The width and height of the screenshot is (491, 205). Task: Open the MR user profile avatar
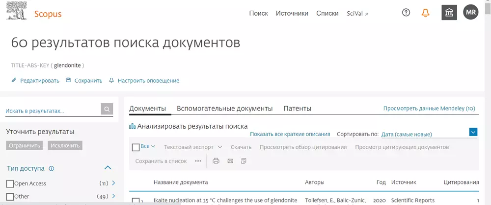point(471,13)
